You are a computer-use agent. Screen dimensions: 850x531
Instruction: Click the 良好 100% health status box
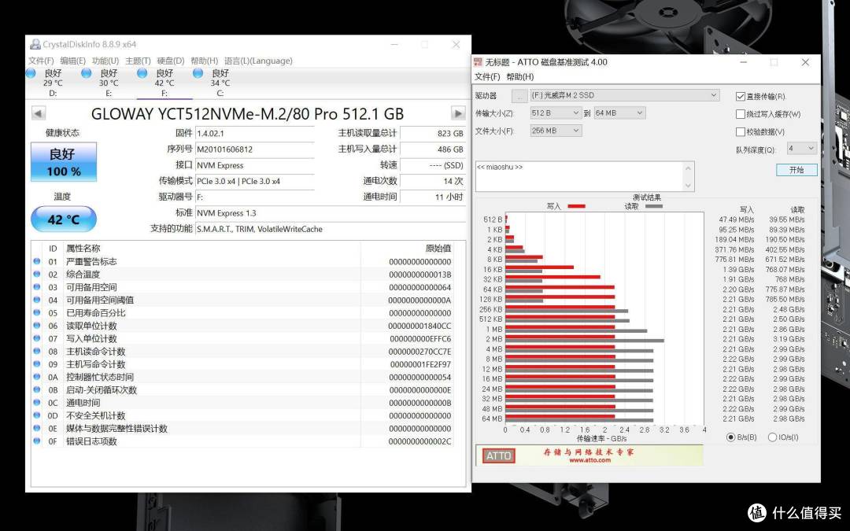(x=64, y=162)
